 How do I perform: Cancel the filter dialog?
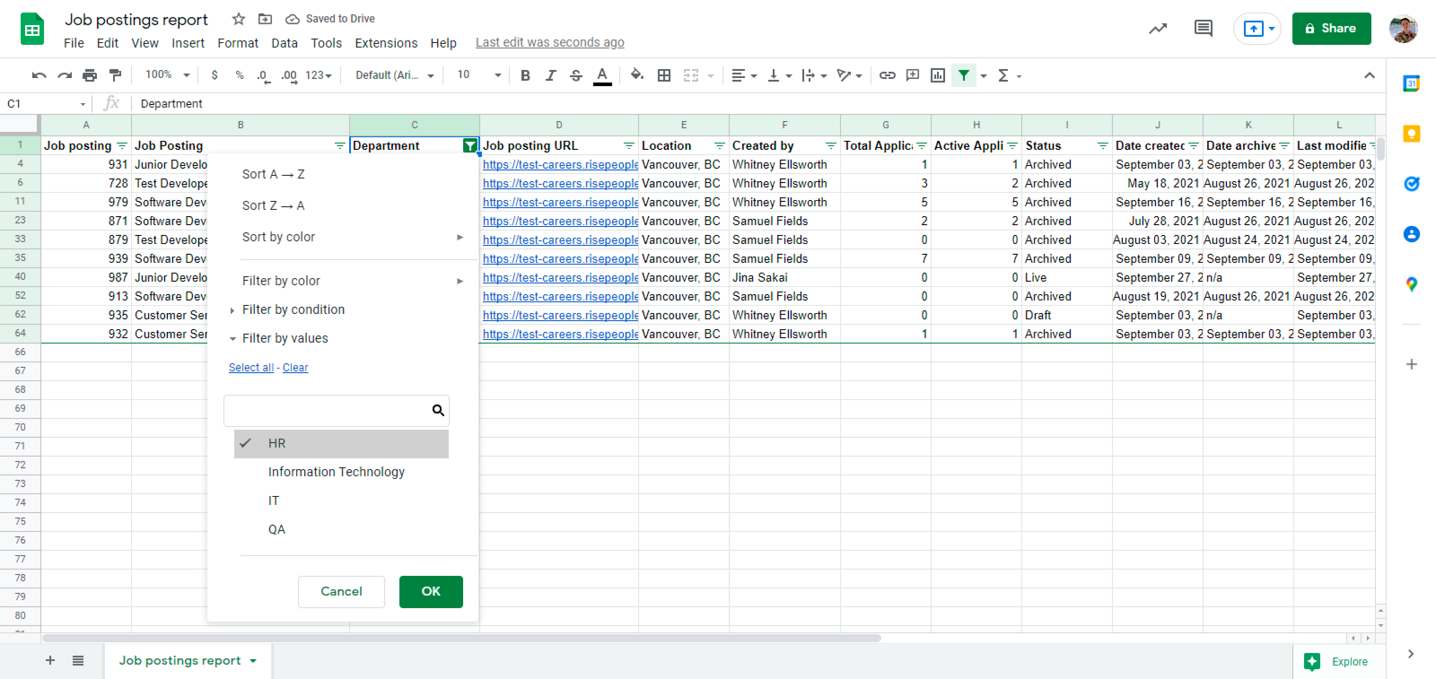341,592
